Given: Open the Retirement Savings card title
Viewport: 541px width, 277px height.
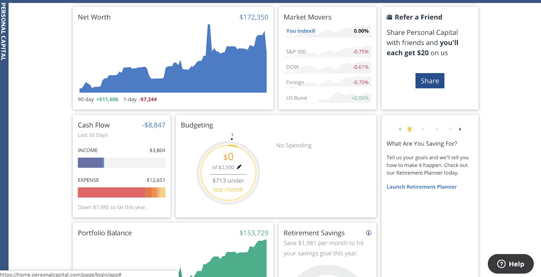Looking at the screenshot, I should click(314, 233).
